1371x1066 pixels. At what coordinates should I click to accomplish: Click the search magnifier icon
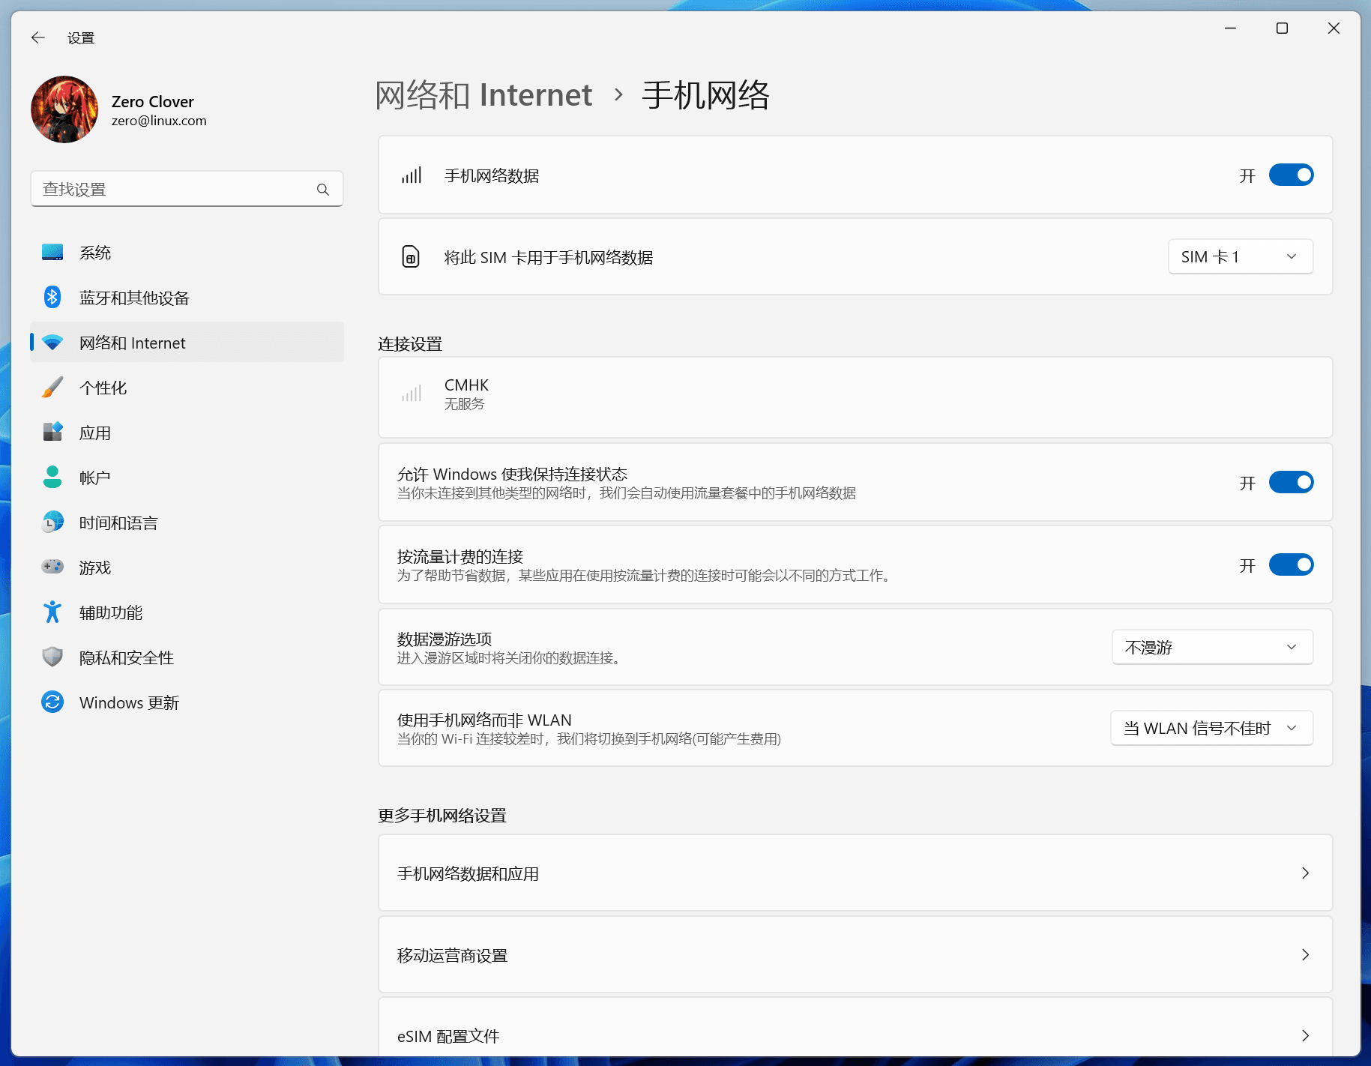click(323, 190)
